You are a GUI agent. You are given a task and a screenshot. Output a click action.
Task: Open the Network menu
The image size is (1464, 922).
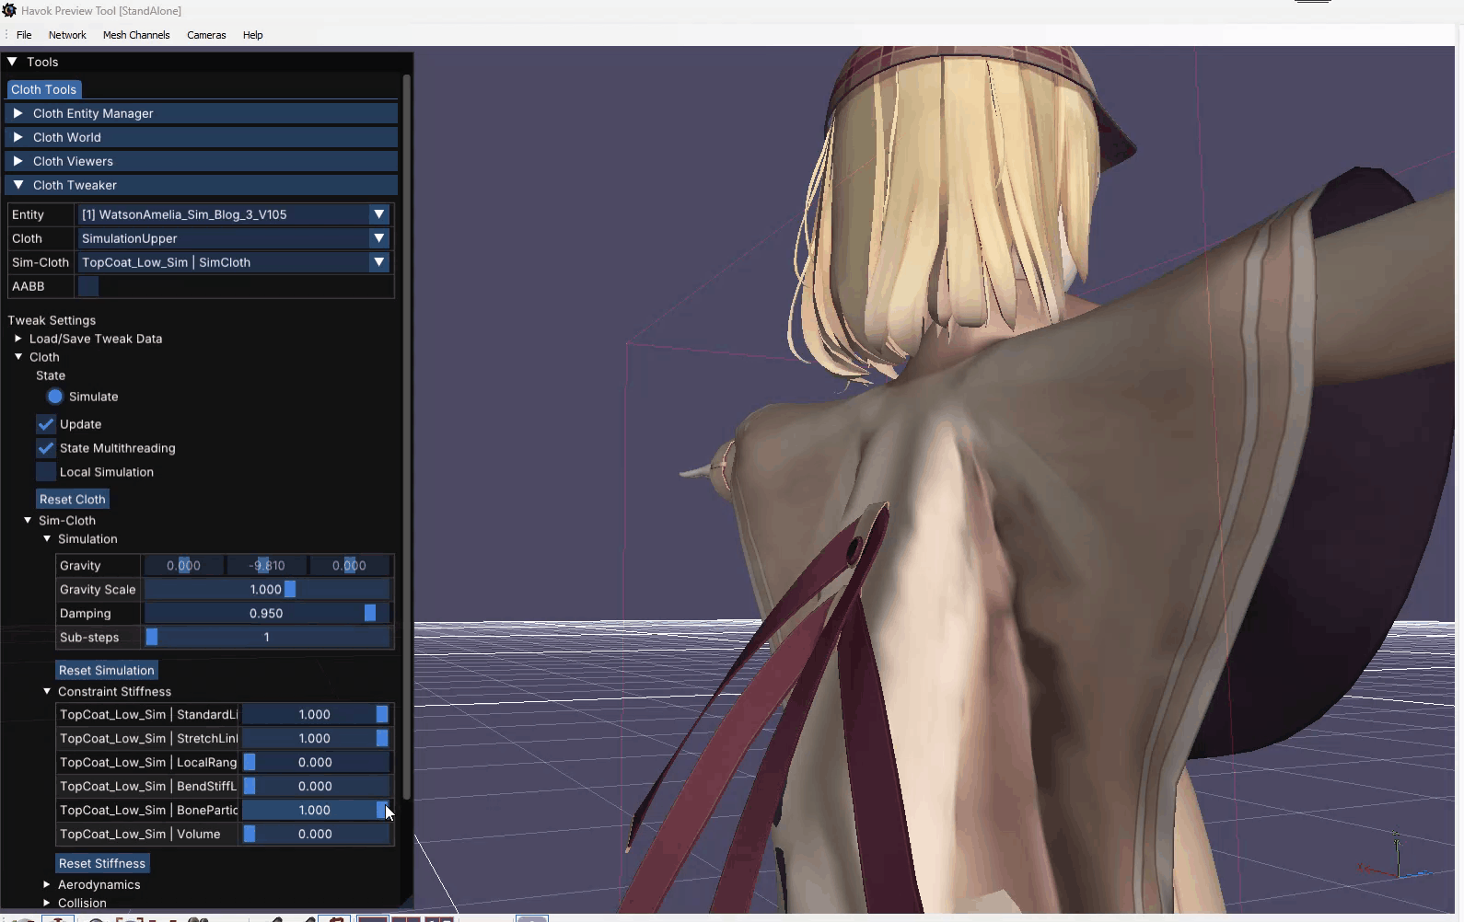[67, 35]
